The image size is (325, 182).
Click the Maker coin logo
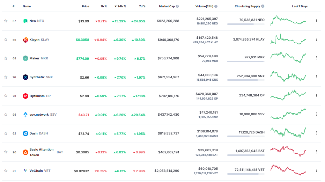tap(25, 58)
